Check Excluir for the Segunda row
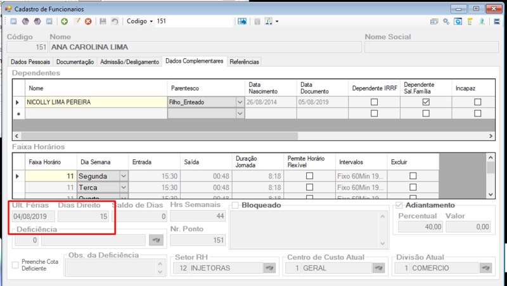 (413, 176)
